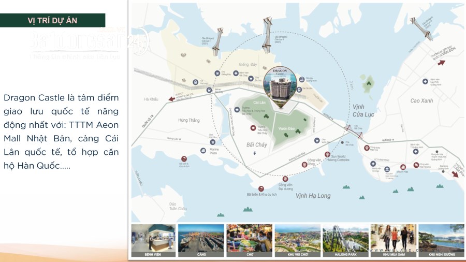Click beach umbrella icon below Công viên Đại dương
466x262 pixels.
261,188
